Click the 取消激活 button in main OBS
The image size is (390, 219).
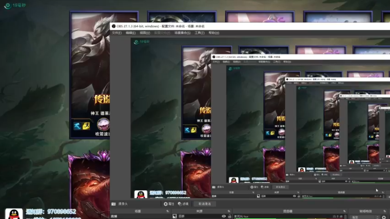pos(205,204)
